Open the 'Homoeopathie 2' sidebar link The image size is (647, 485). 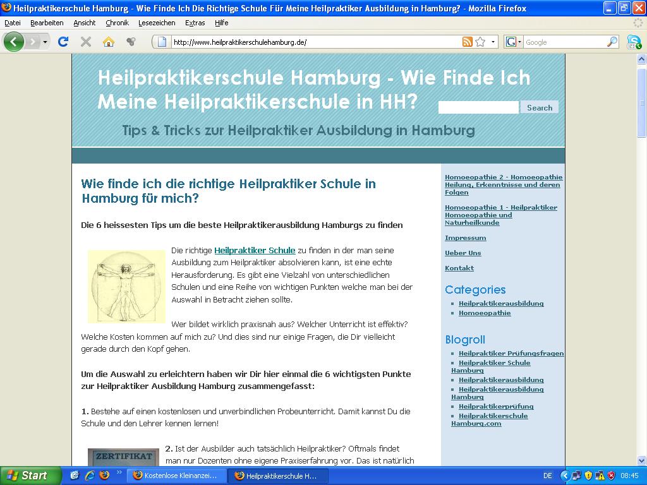click(504, 185)
